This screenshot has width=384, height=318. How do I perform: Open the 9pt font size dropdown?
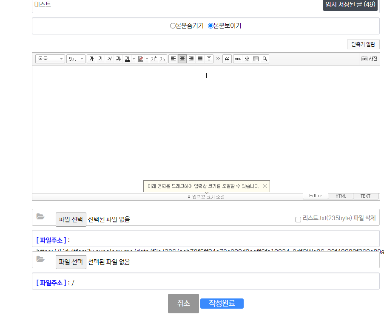(76, 59)
